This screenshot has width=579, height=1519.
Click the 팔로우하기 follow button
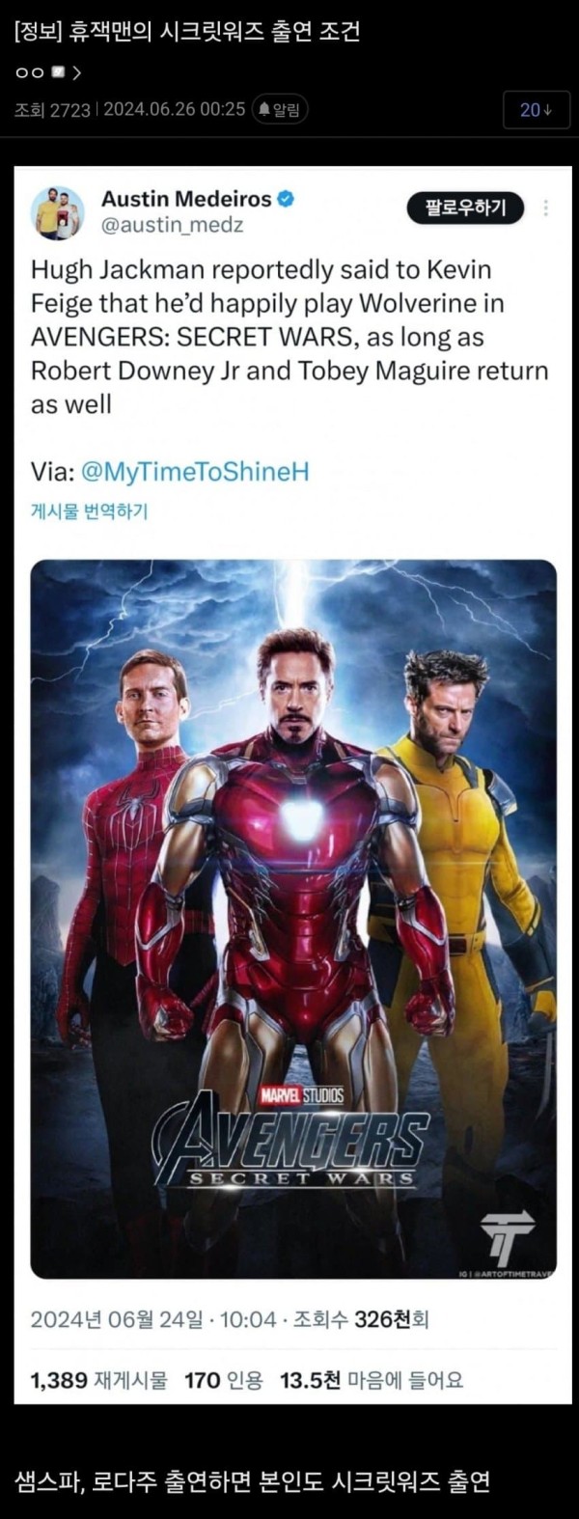coord(465,207)
